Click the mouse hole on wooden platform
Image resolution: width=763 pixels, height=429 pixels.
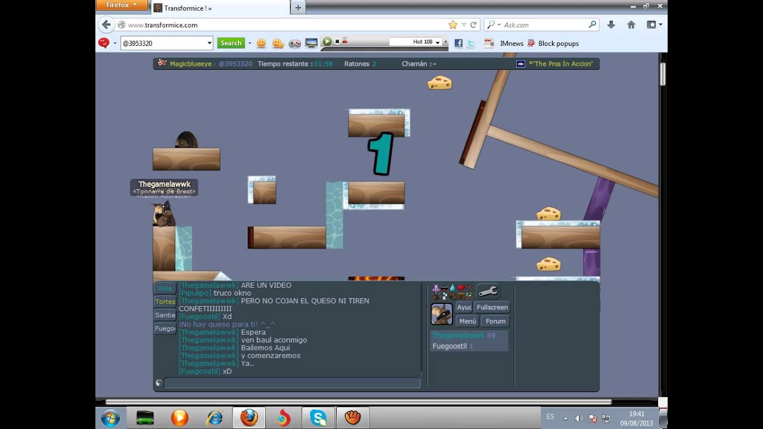(x=186, y=139)
